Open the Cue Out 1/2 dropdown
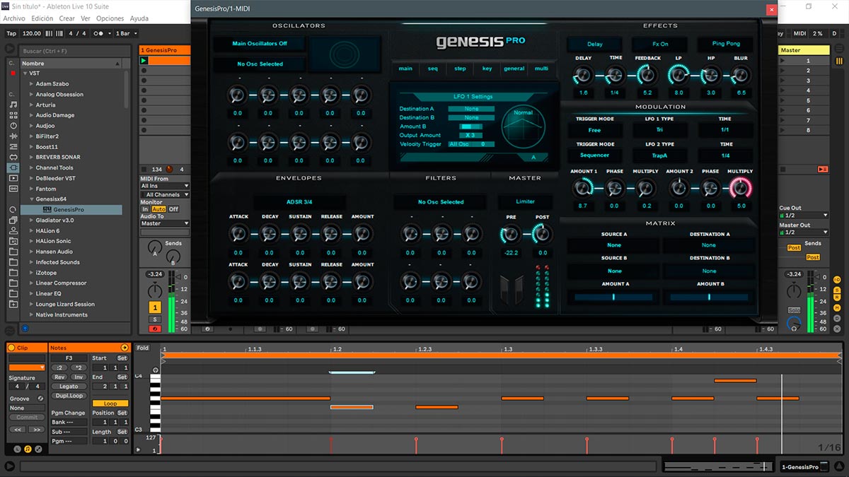Image resolution: width=849 pixels, height=477 pixels. (x=804, y=216)
